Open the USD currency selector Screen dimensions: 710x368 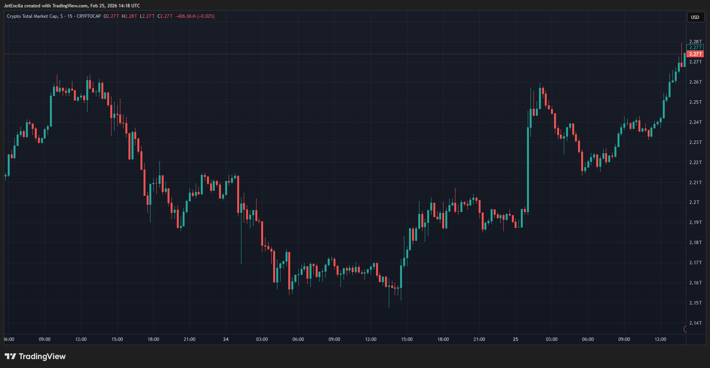(x=695, y=17)
